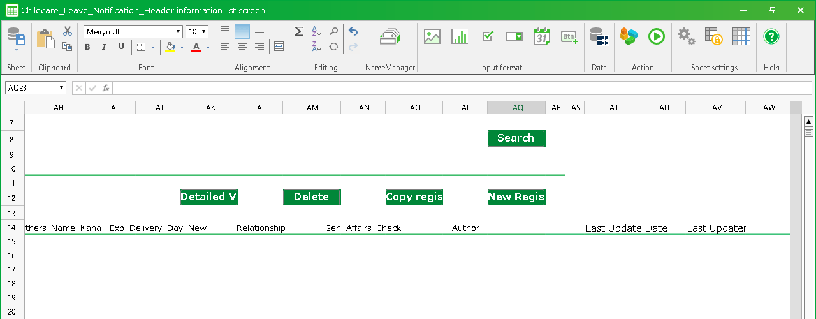Run the action with green play icon
816x319 pixels.
pos(657,37)
